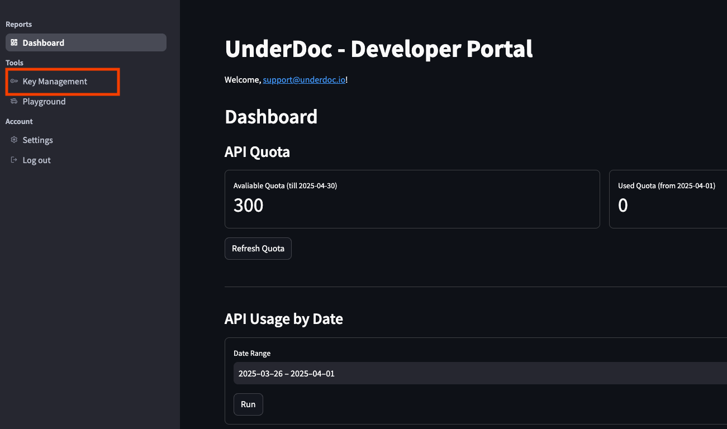Click the 'API Quota' heading

click(257, 152)
